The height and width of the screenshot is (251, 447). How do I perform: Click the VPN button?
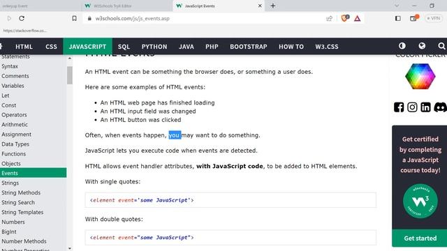tap(434, 19)
